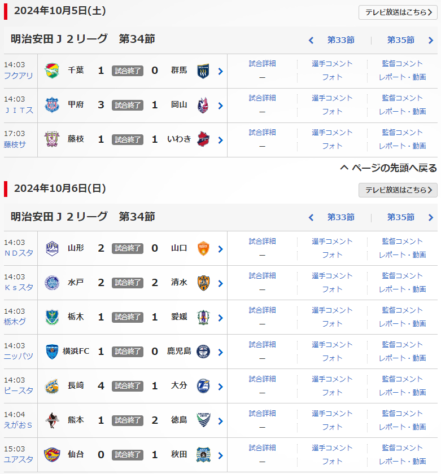Open match arrow for 長崎 vs 大分

(x=220, y=386)
